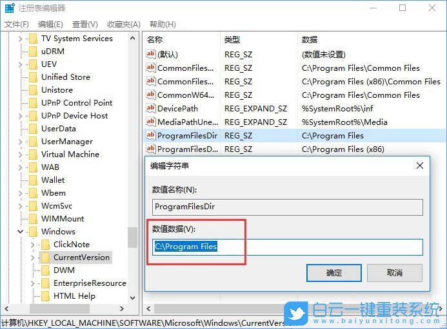Click the folder icon for Wallet

click(34, 180)
